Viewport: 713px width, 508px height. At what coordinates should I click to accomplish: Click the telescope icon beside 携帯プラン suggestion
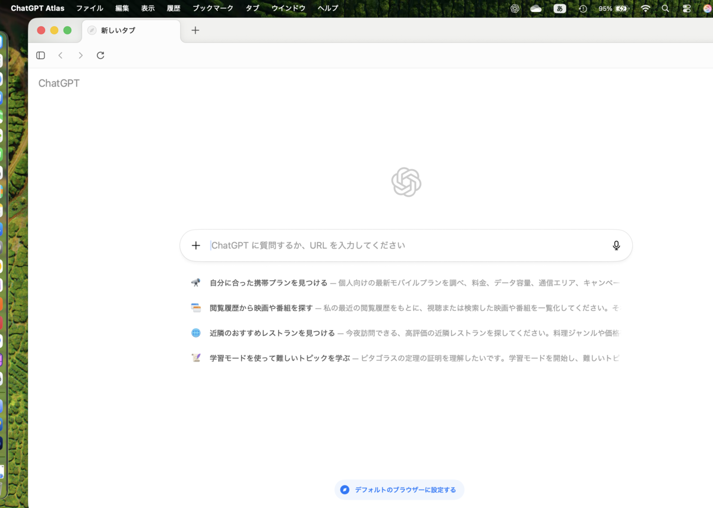[x=195, y=282]
